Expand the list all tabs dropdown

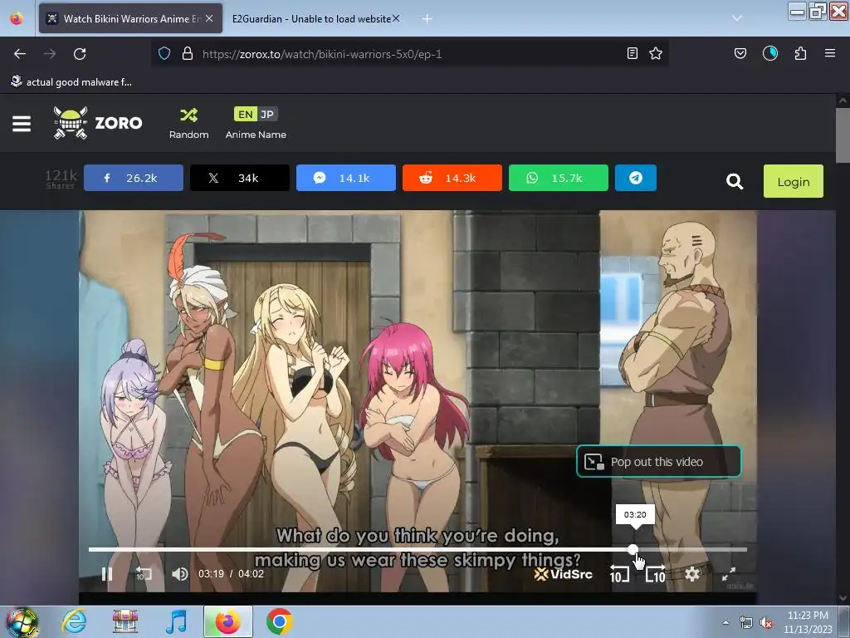click(737, 18)
